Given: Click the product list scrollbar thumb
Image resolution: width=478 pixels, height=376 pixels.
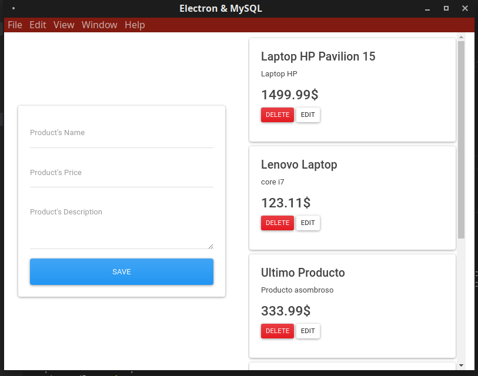Looking at the screenshot, I should (461, 140).
